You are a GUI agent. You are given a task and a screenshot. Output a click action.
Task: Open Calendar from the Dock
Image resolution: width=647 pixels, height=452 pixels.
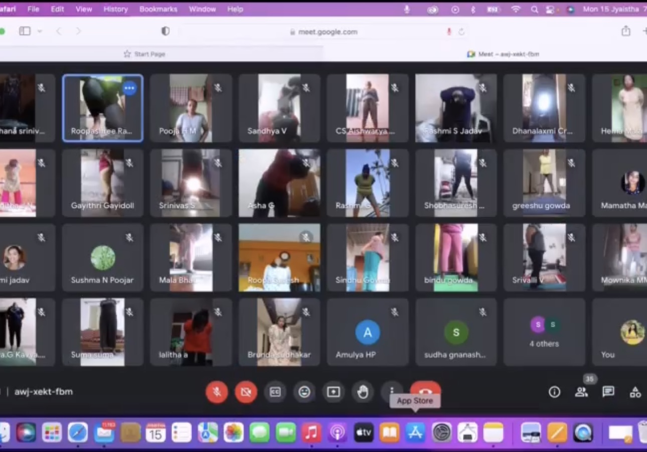coord(155,432)
